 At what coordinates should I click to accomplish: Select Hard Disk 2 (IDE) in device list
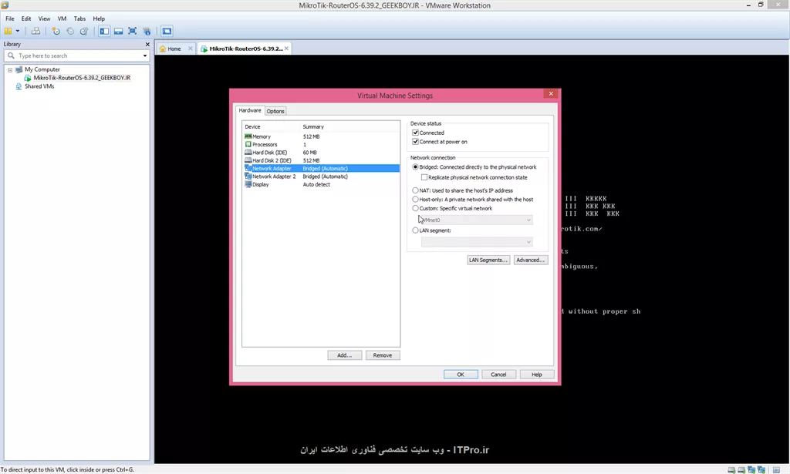(x=272, y=160)
